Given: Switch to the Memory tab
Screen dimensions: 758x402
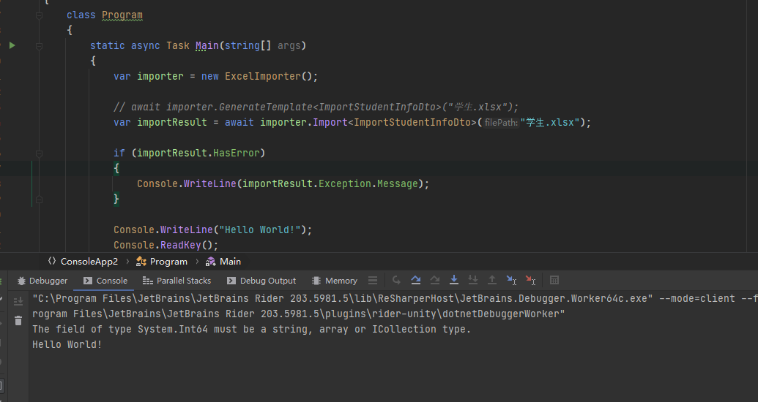Looking at the screenshot, I should 335,281.
